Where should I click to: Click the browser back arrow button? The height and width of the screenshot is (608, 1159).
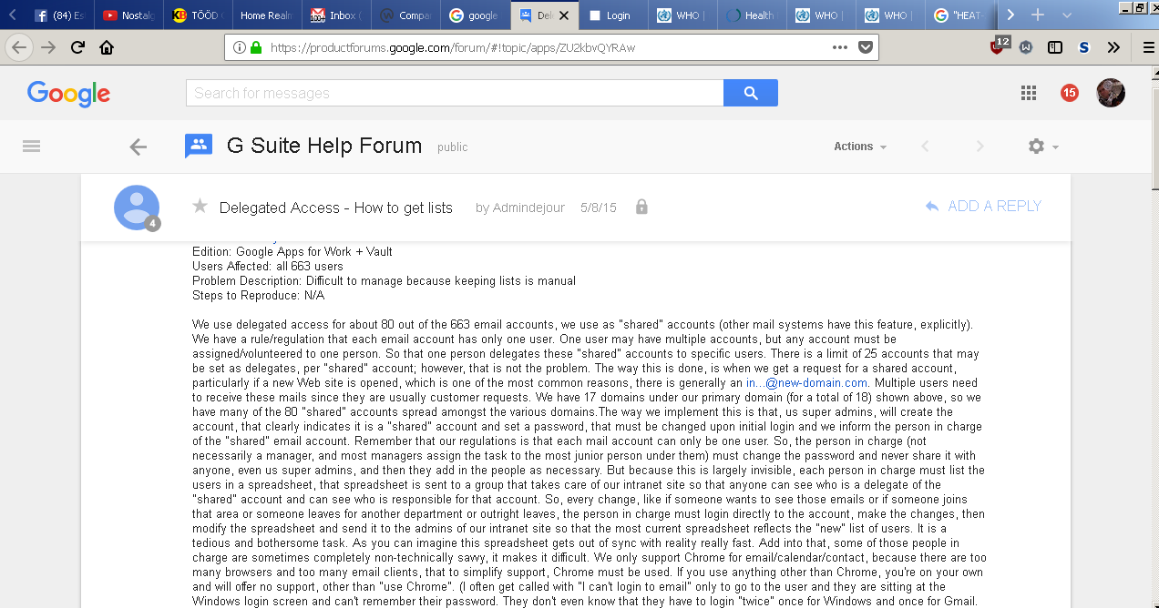pyautogui.click(x=20, y=47)
